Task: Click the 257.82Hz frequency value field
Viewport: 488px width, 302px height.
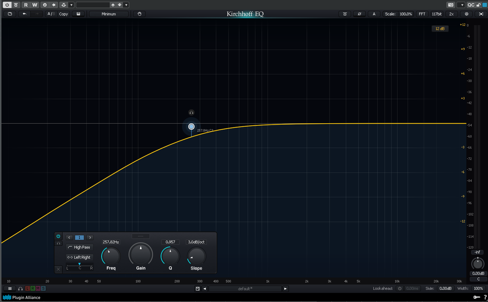Action: (111, 242)
